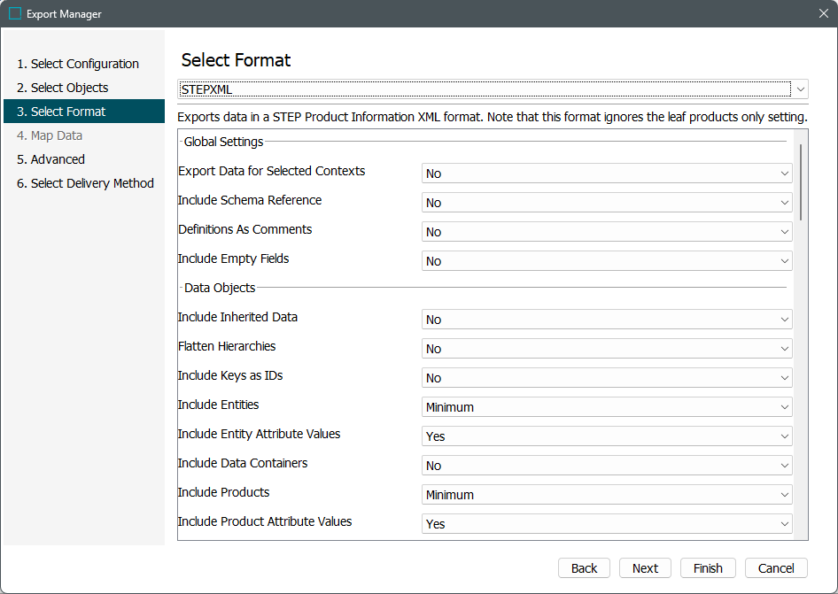The height and width of the screenshot is (594, 838).
Task: Expand the Include Products dropdown
Action: point(607,495)
